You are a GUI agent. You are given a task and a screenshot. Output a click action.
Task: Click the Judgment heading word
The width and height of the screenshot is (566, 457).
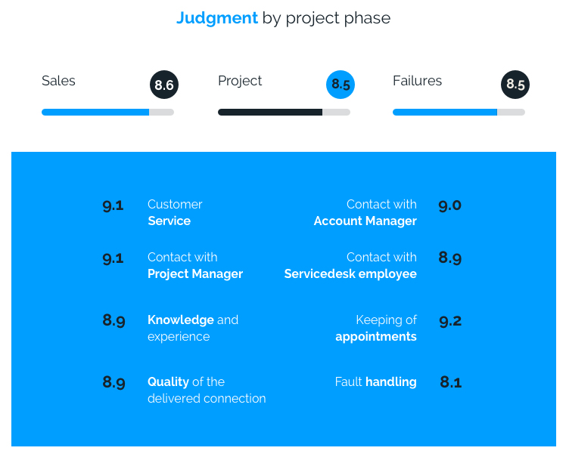(x=217, y=18)
